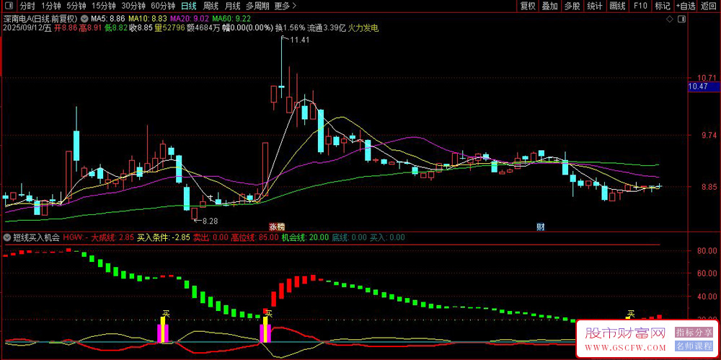Screen dimensions: 721x360
Task: Click the MA5: 8.86 label
Action: point(108,19)
